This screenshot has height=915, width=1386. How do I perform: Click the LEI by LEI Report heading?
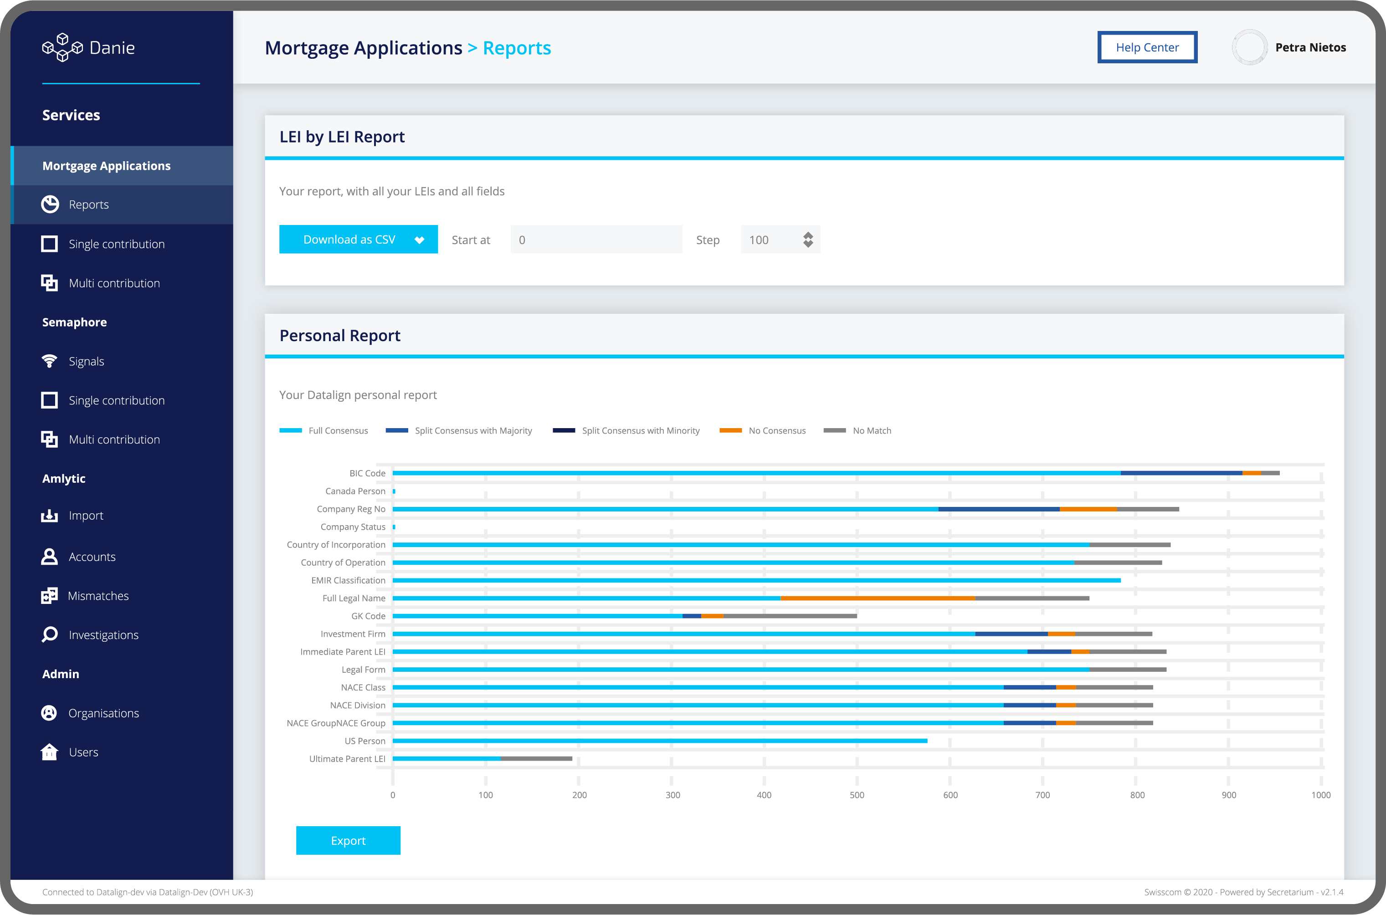click(342, 137)
